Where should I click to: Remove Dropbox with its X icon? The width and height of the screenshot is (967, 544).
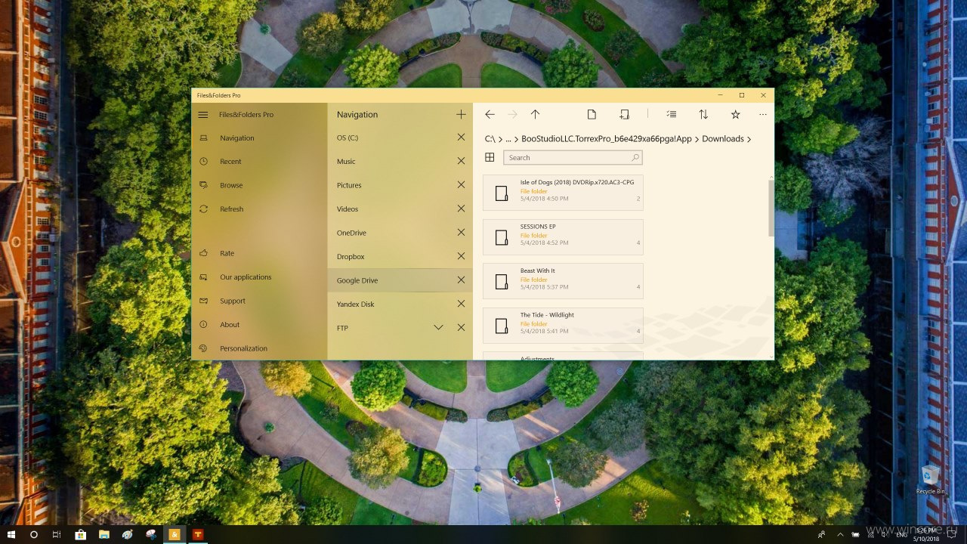click(461, 256)
